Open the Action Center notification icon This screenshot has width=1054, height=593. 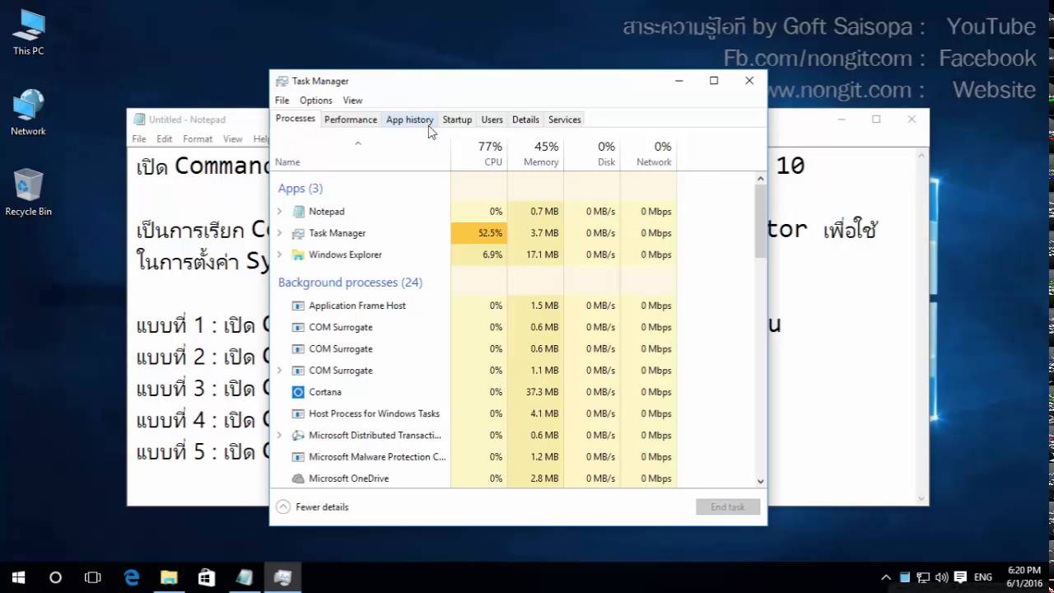click(960, 577)
